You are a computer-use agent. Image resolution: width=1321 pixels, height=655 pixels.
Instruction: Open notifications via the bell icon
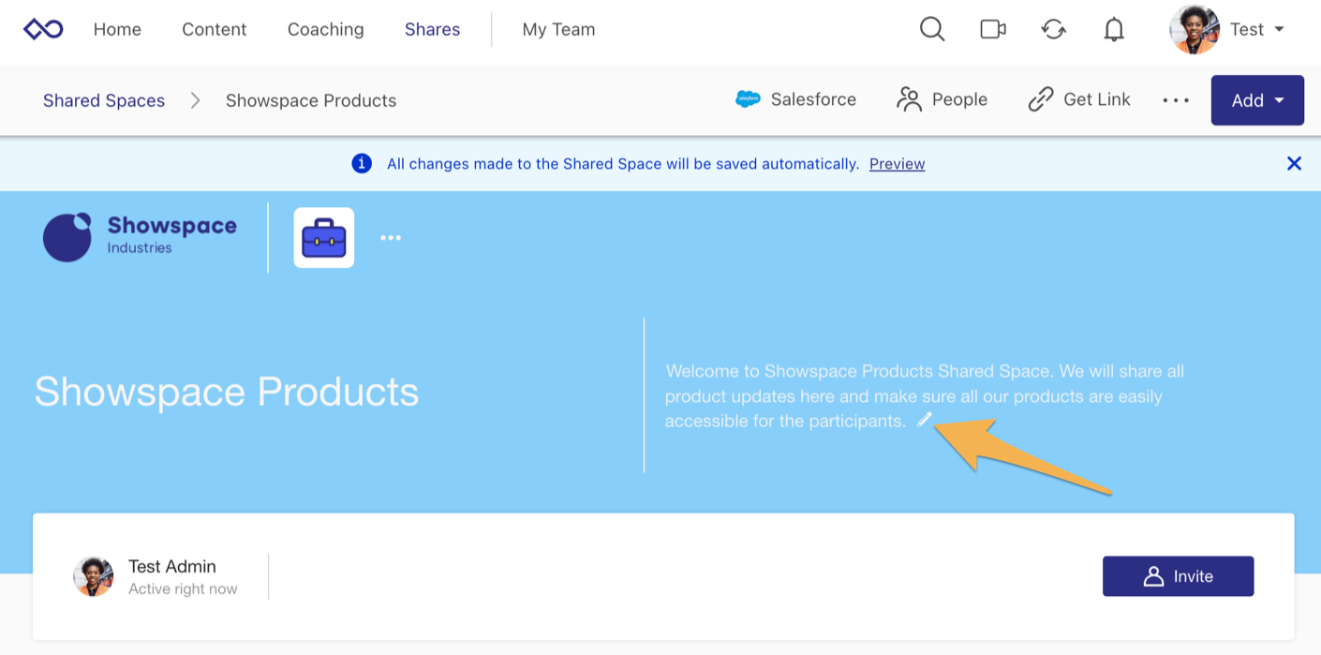pyautogui.click(x=1113, y=29)
